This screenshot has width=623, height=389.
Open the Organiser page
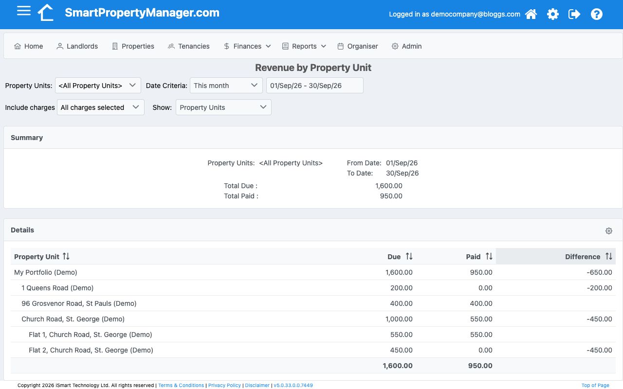[358, 46]
